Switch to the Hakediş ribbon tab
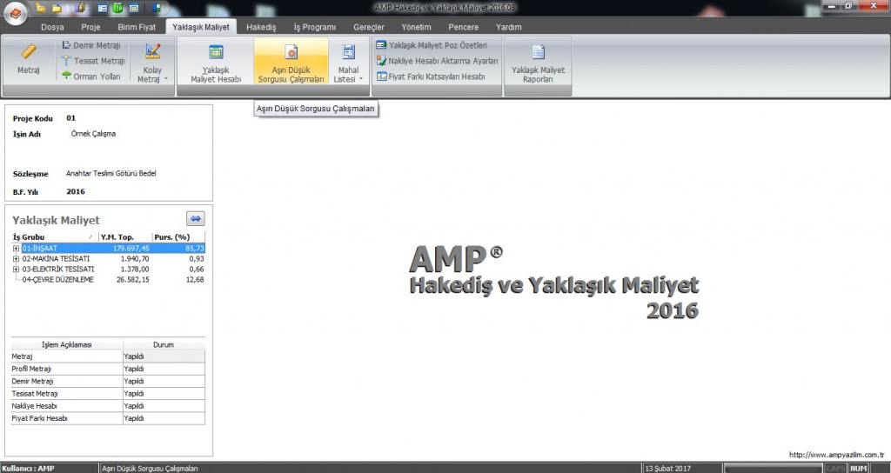The image size is (891, 473). pos(260,27)
